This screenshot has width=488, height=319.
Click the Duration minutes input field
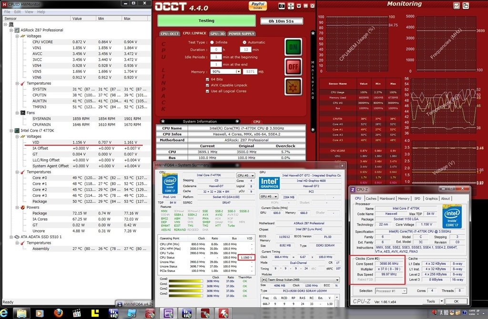[x=245, y=49]
